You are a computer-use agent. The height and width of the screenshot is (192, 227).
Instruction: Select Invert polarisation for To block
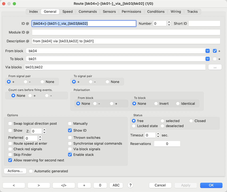(156, 104)
